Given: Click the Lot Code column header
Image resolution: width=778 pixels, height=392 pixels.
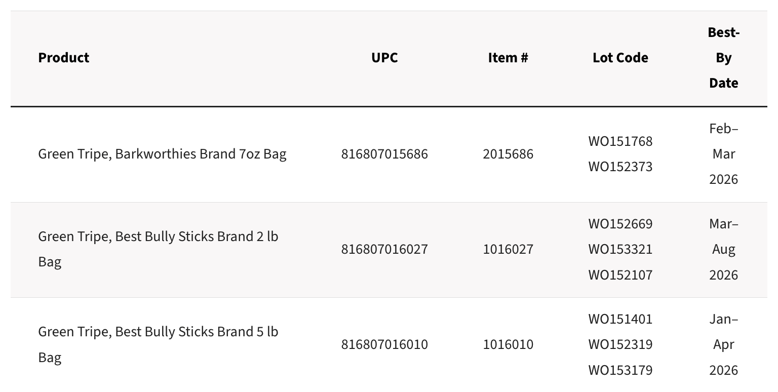Looking at the screenshot, I should [620, 58].
